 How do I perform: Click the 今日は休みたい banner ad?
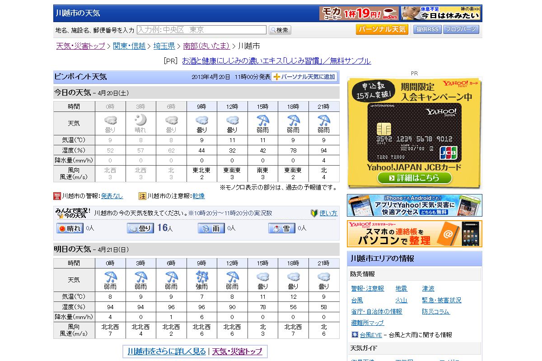pyautogui.click(x=441, y=13)
